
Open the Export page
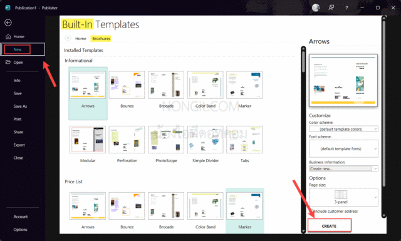(x=19, y=145)
